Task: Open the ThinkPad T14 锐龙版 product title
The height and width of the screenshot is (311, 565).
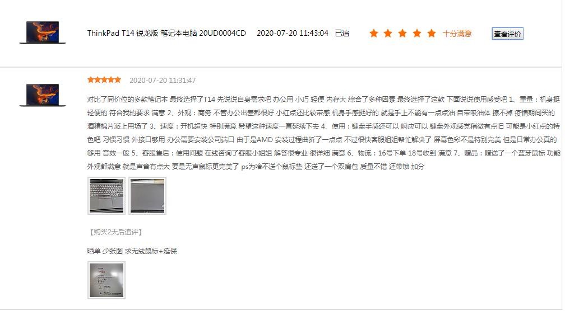Action: coord(166,33)
